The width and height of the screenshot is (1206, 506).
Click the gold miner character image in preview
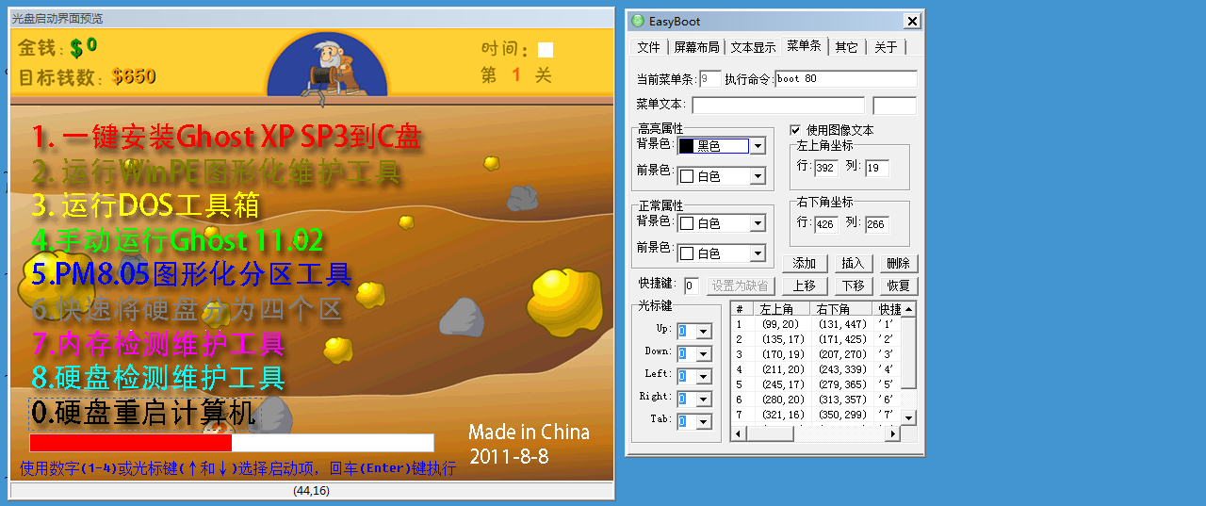click(x=326, y=66)
